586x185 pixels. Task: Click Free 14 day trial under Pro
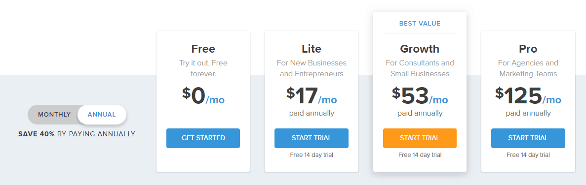click(528, 155)
